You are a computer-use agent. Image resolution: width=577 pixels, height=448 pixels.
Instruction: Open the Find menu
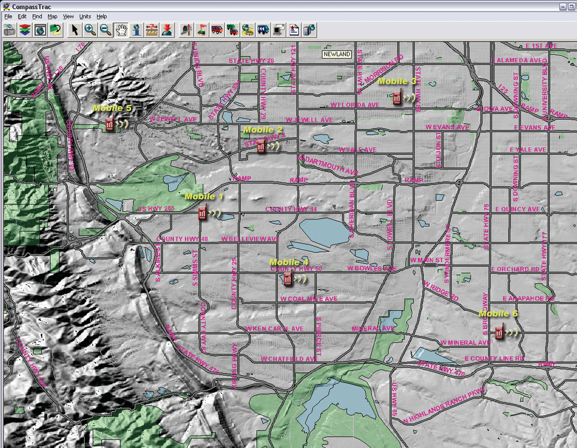click(37, 17)
